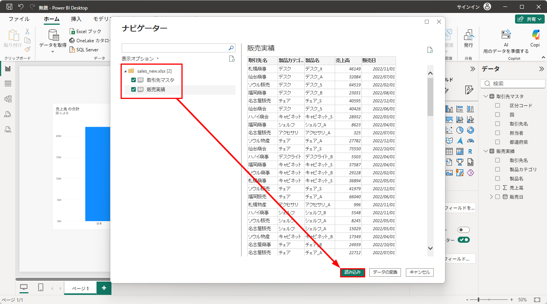
Task: Click the magnifier icon in Navigator search
Action: 231,48
